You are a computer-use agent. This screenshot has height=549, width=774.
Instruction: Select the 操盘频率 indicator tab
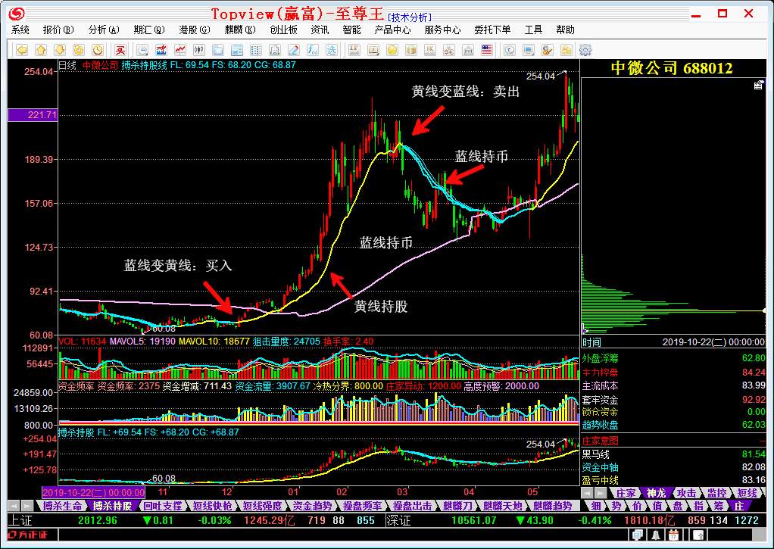click(362, 506)
